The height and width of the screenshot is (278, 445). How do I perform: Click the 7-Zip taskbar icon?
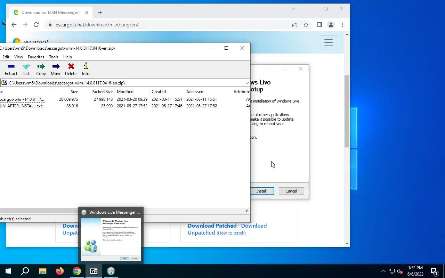pos(94,271)
